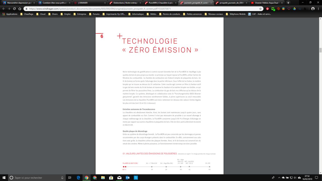Click the TECHNOLOGIE « ZÉRO ÉMISSION » heading
Image resolution: width=322 pixels, height=181 pixels.
[160, 46]
